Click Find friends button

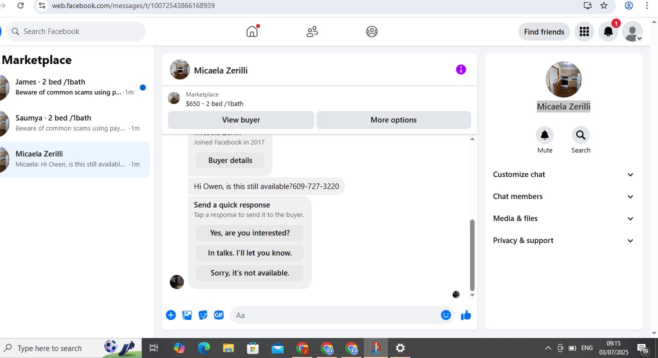coord(544,31)
